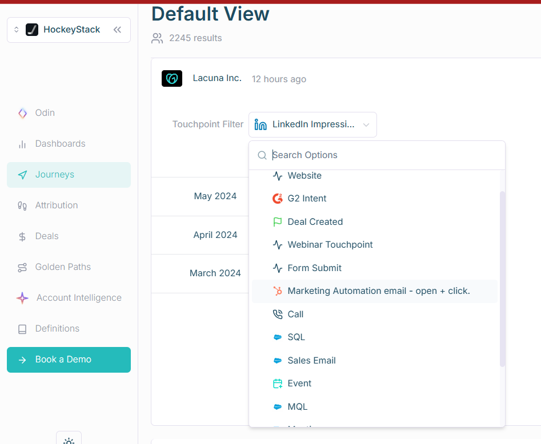Image resolution: width=541 pixels, height=444 pixels.
Task: Click the Lacuna Inc. company logo
Action: click(x=171, y=78)
